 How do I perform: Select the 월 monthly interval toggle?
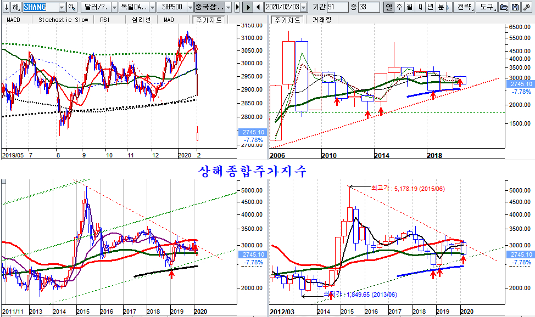tap(409, 7)
